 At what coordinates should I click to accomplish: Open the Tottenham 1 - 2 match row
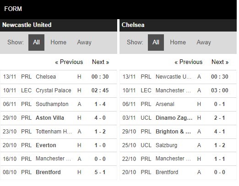[59, 132]
